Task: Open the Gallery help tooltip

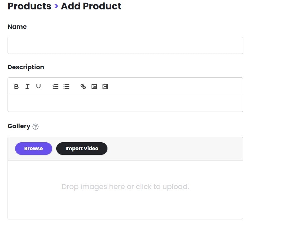Action: tap(35, 127)
